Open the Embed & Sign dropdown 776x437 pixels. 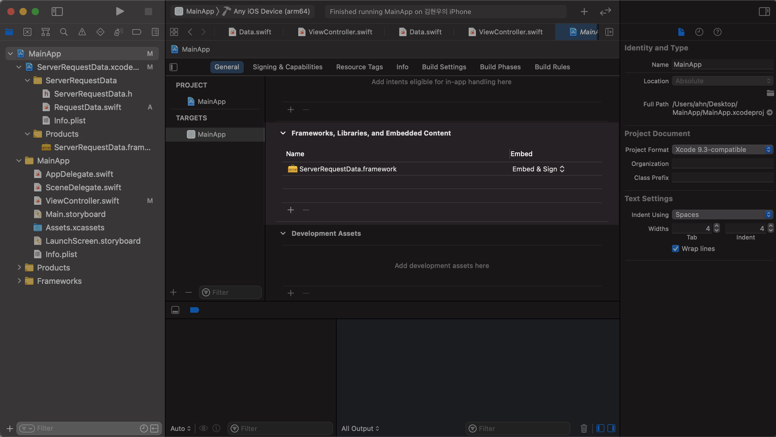tap(538, 169)
